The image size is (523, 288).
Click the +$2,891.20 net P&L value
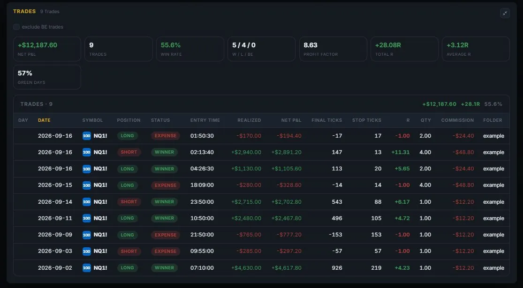pyautogui.click(x=286, y=152)
